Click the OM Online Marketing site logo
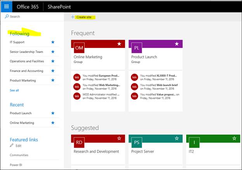 (79, 48)
